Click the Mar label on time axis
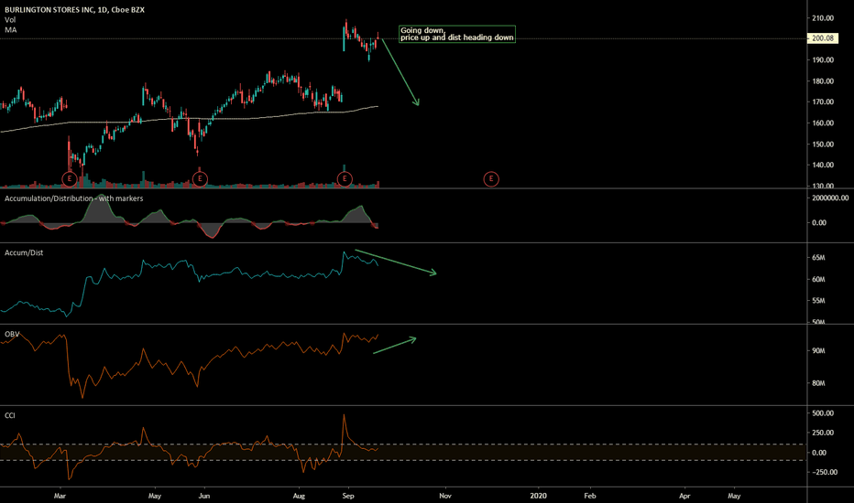854x503 pixels. (60, 496)
